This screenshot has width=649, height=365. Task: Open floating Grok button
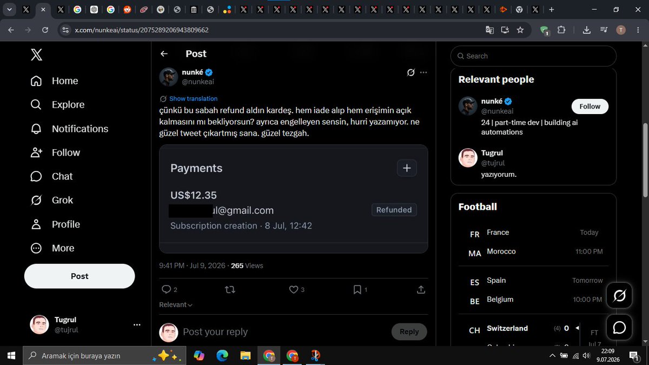pyautogui.click(x=619, y=295)
